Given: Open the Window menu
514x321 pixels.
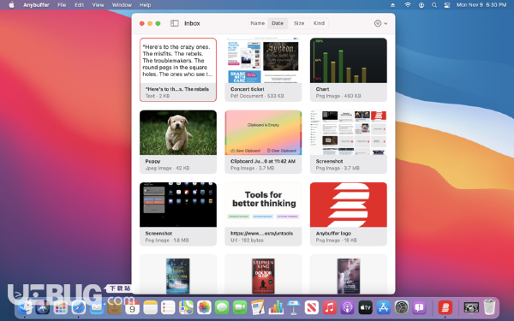Looking at the screenshot, I should [x=122, y=5].
